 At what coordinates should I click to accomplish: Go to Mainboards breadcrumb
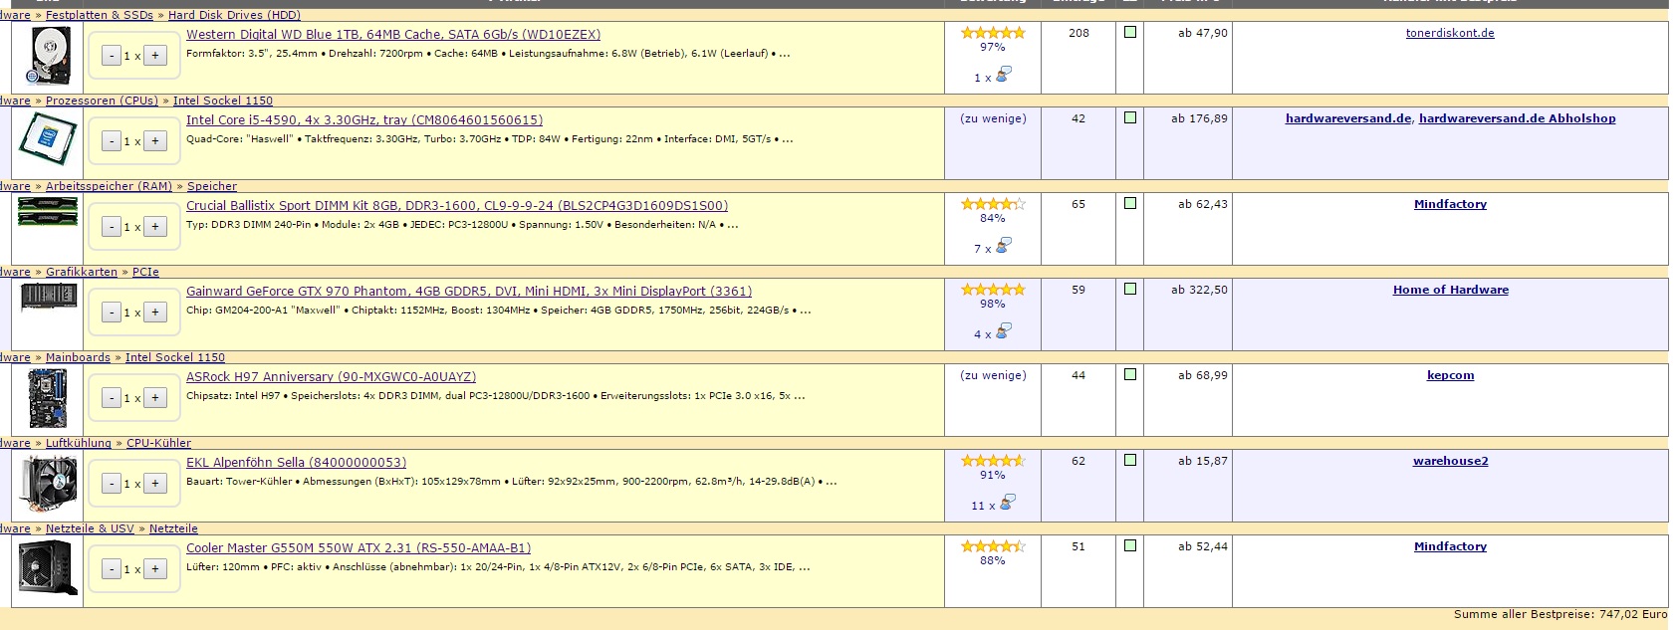(78, 357)
